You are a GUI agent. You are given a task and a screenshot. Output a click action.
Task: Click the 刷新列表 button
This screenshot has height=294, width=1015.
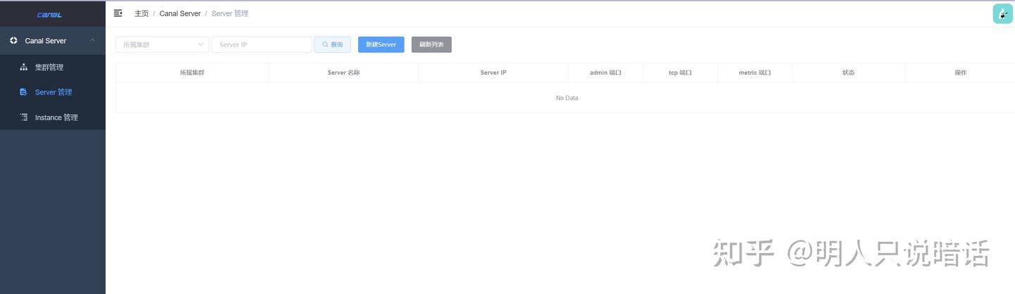coord(431,44)
